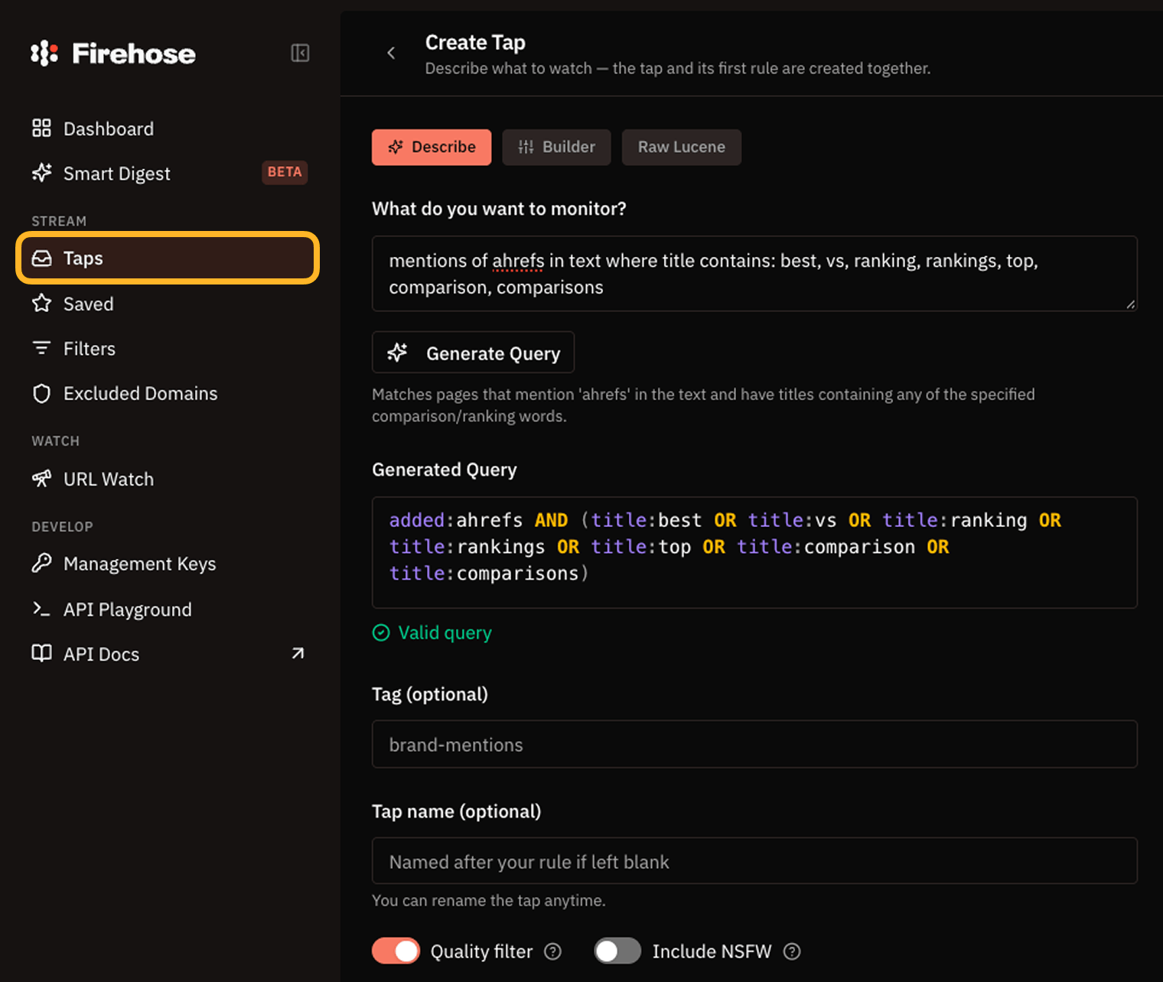Viewport: 1163px width, 982px height.
Task: Click the API Docs book icon
Action: coord(41,653)
